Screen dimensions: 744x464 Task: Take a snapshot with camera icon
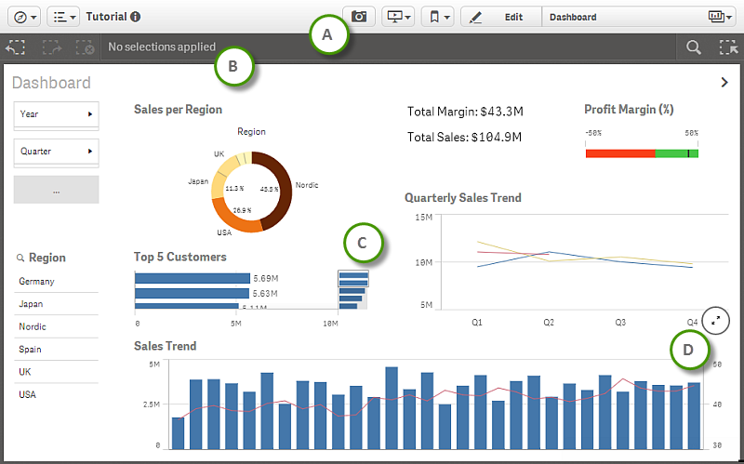click(359, 17)
